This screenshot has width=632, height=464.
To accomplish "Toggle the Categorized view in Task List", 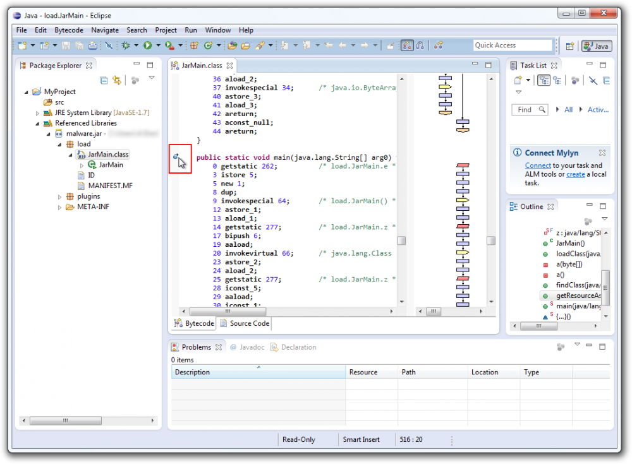I will click(543, 80).
